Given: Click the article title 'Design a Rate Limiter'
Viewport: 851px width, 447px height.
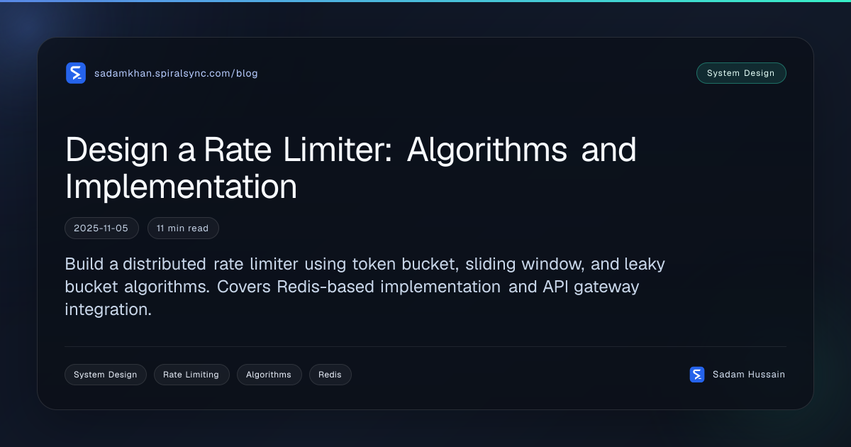Looking at the screenshot, I should (351, 168).
